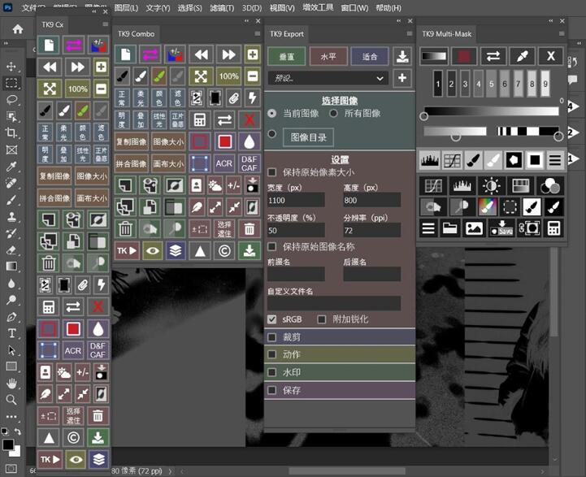586x477 pixels.
Task: Enable 保持原始像素大小 checkbox
Action: [272, 172]
